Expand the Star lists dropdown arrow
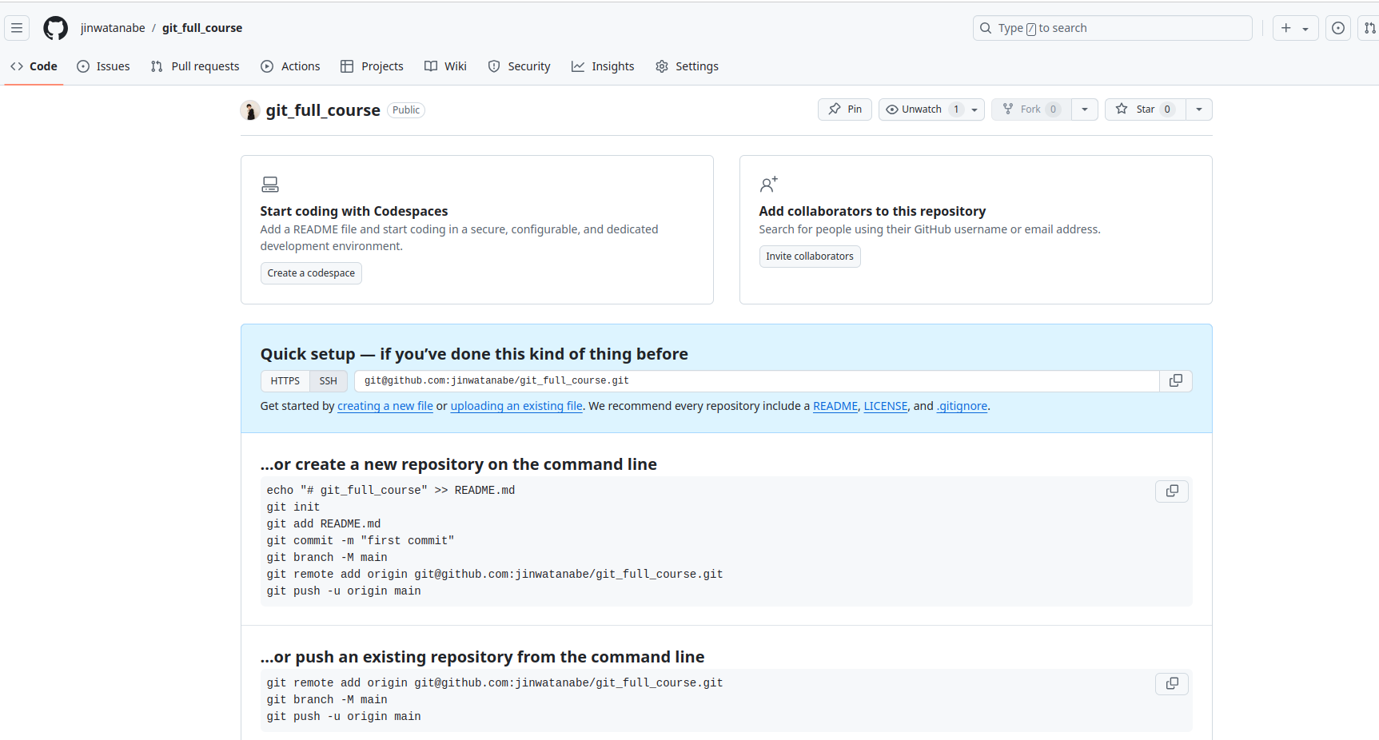Image resolution: width=1379 pixels, height=740 pixels. point(1199,109)
